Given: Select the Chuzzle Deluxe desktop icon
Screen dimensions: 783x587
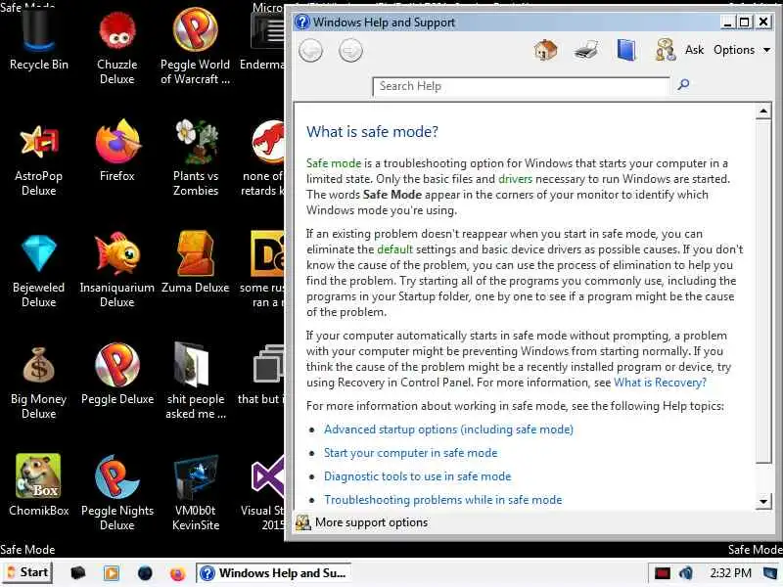Looking at the screenshot, I should coord(116,48).
